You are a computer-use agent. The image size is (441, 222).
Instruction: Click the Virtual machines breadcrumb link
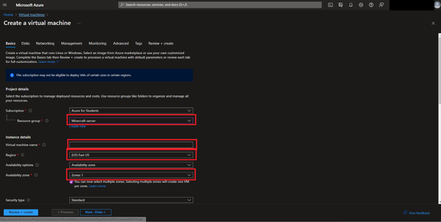click(32, 15)
